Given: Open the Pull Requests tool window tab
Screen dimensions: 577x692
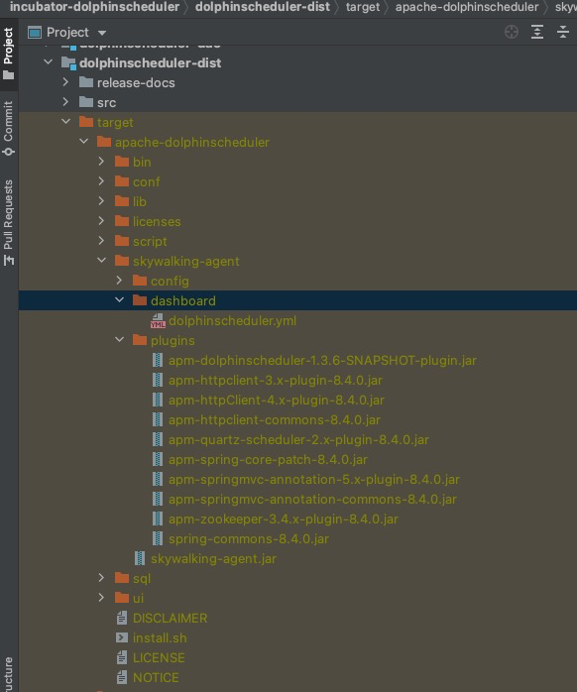Looking at the screenshot, I should (x=8, y=222).
